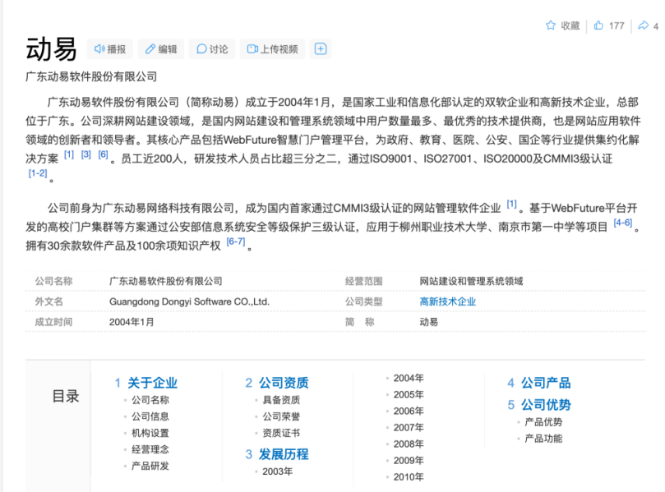
Task: Select 资质证书 under 公司资质
Action: pos(281,433)
